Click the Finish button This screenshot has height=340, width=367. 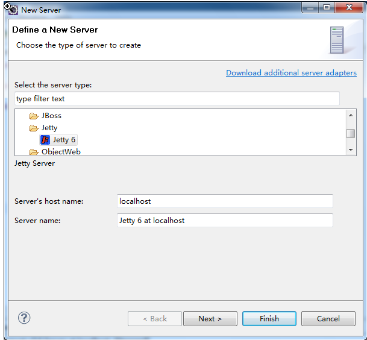pyautogui.click(x=269, y=318)
